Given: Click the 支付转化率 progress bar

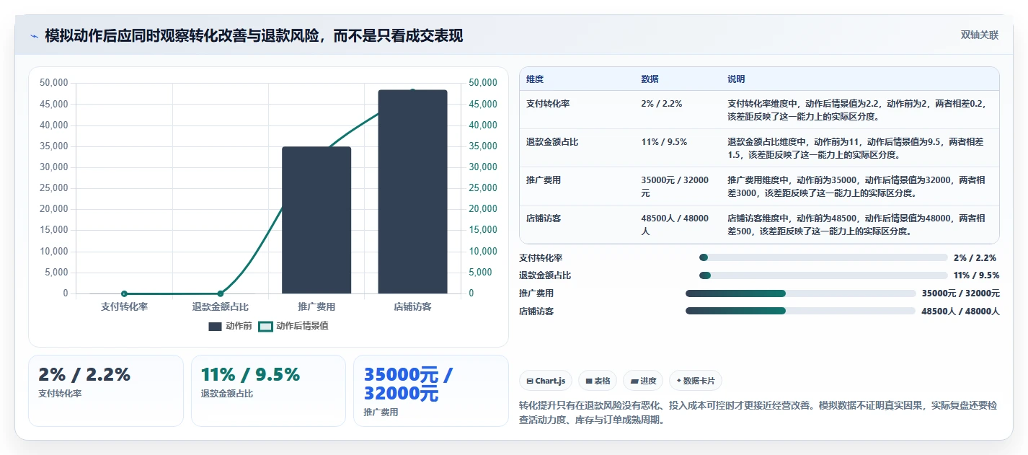Looking at the screenshot, I should tap(823, 257).
